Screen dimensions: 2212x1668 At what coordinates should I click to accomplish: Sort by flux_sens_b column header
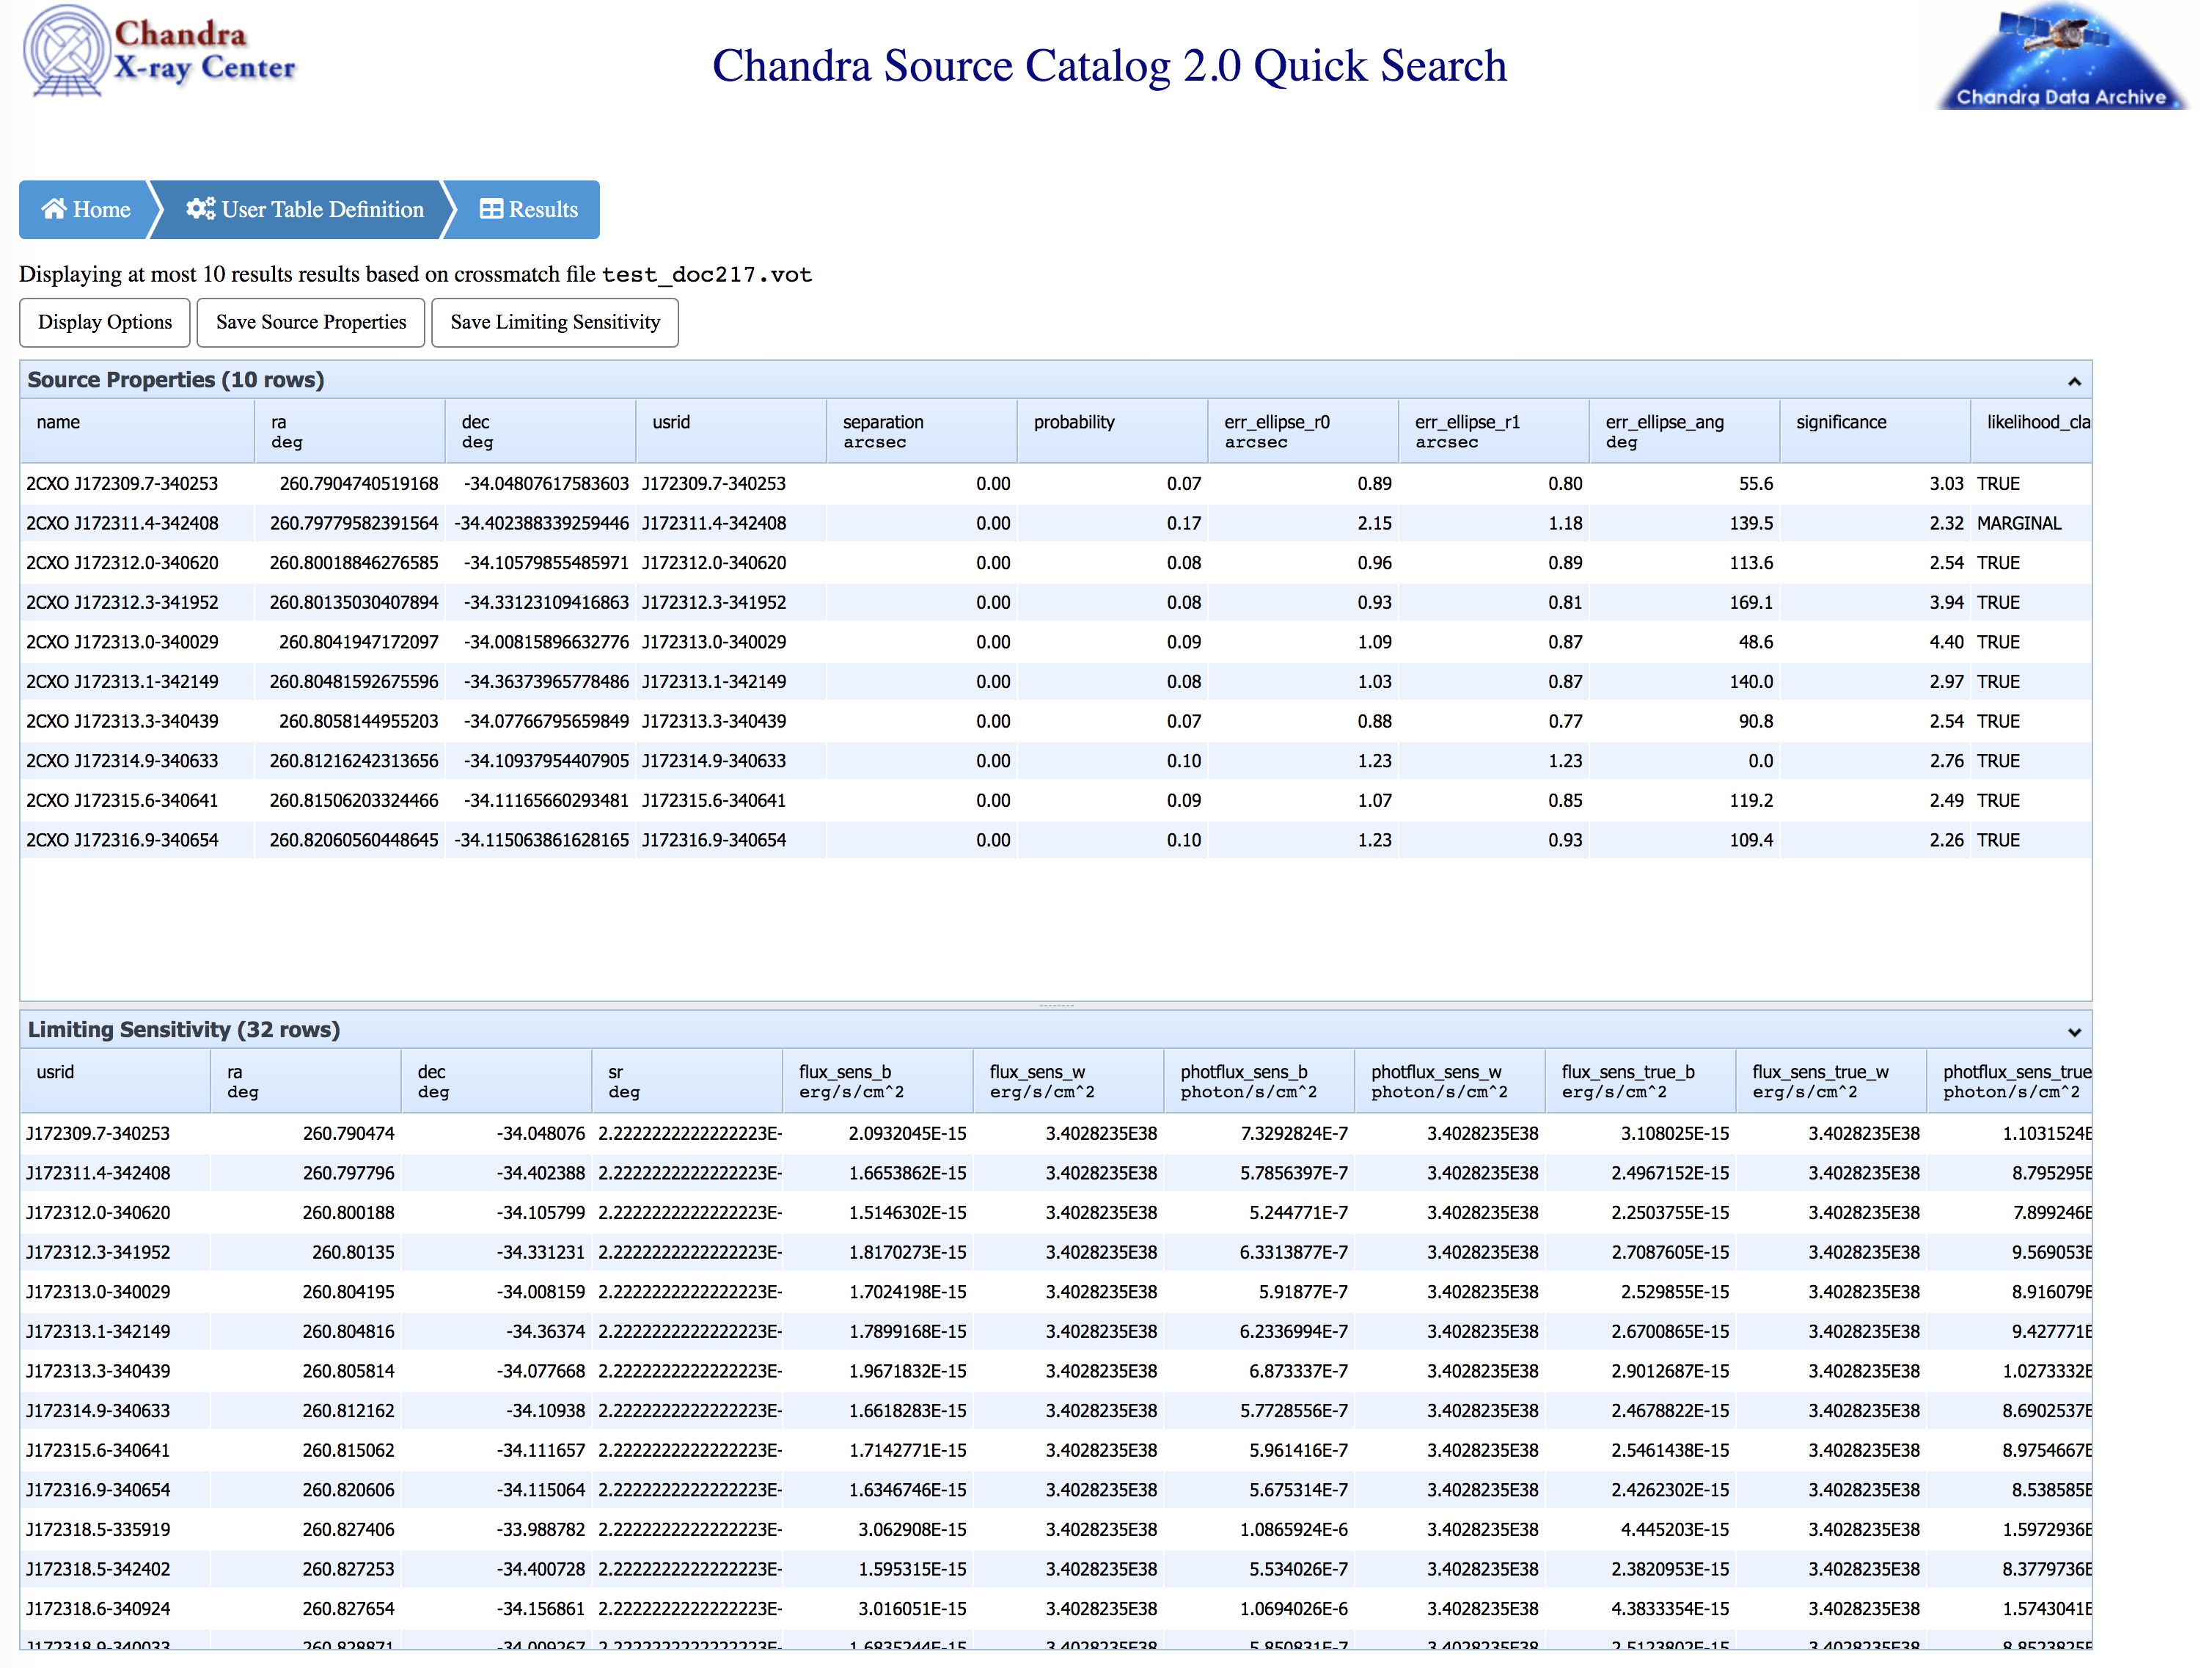point(878,1082)
